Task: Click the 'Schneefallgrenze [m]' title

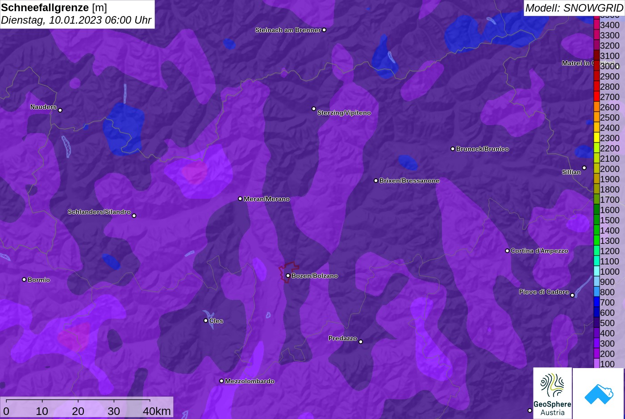Action: pos(54,8)
